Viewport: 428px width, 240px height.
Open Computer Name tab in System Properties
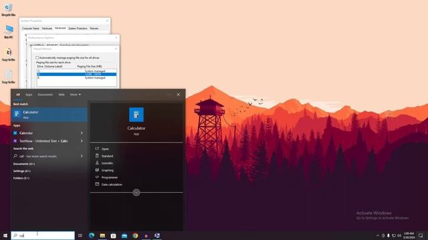31,28
